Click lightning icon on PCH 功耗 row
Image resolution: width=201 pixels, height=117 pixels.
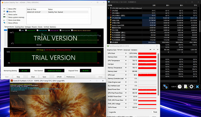tap(111, 30)
